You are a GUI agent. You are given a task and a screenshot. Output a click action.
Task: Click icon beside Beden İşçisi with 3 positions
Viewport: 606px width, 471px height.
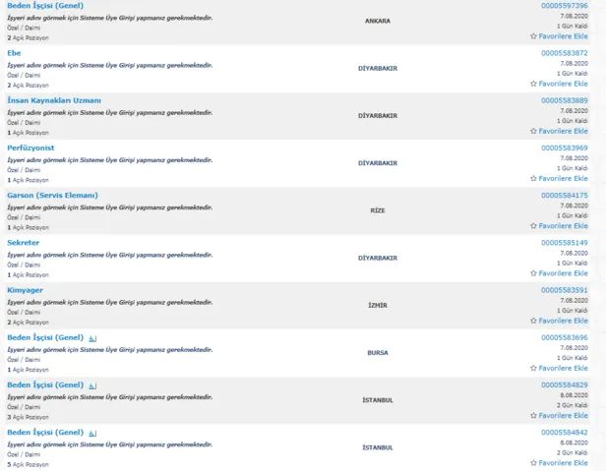click(92, 385)
